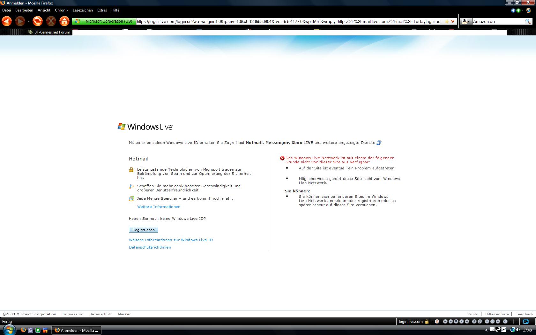This screenshot has width=536, height=335.
Task: Open the Datenschutzrichtlinien link
Action: tap(150, 247)
